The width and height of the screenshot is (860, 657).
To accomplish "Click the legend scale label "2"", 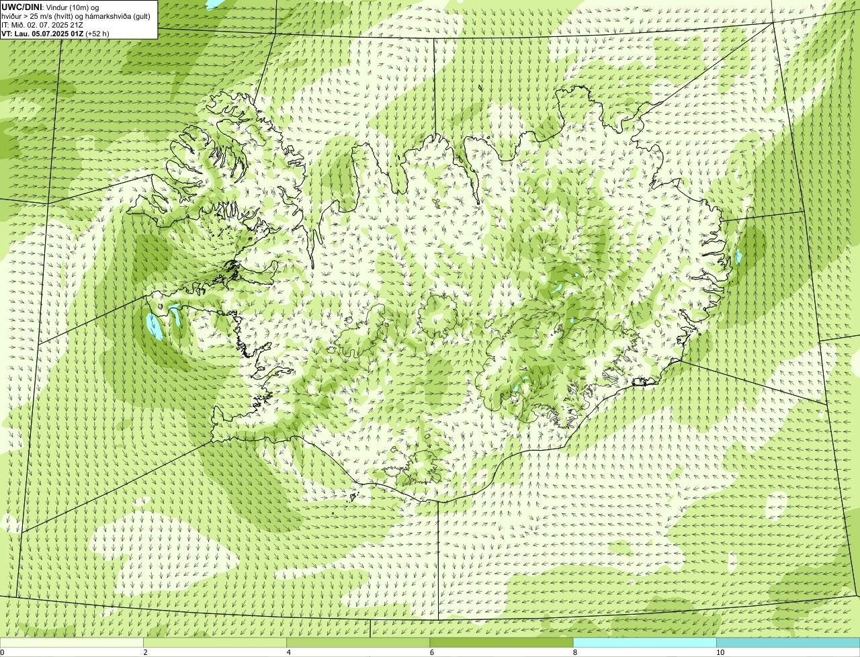I will tap(145, 652).
